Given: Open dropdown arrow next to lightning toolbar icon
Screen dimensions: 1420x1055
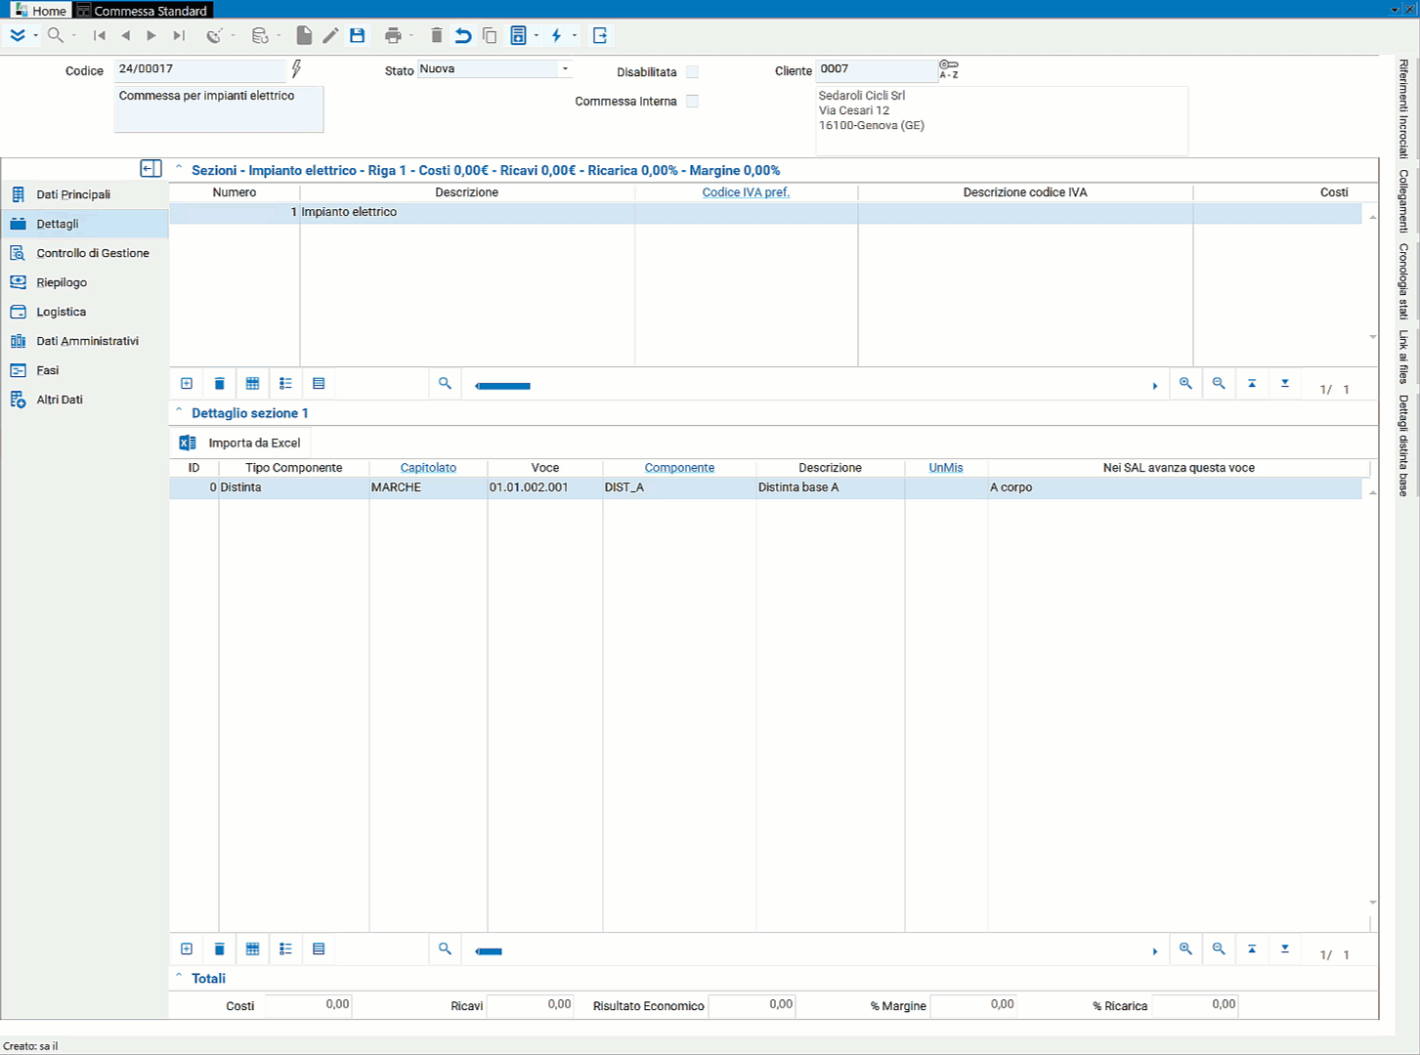Looking at the screenshot, I should [x=575, y=36].
